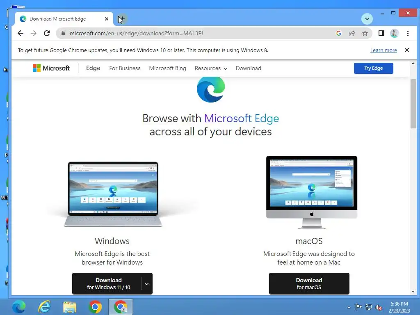420x315 pixels.
Task: Open Google search side icon in address bar
Action: 338,33
